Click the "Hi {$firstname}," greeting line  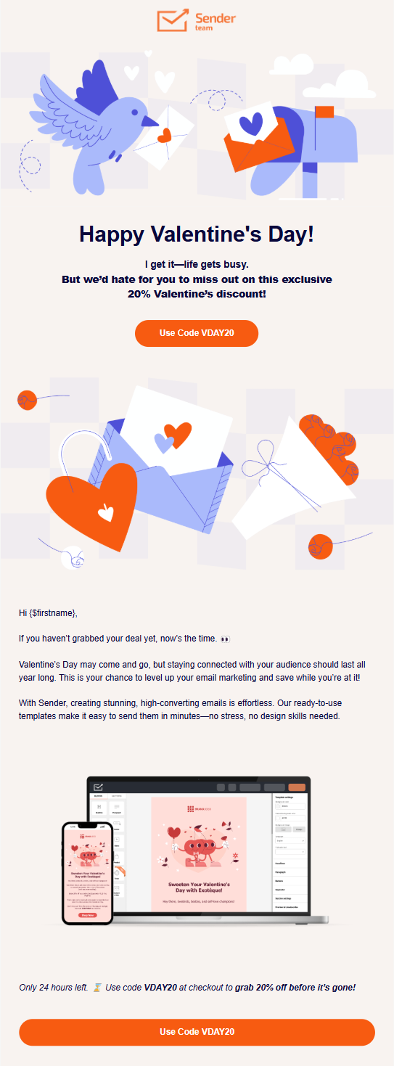48,613
